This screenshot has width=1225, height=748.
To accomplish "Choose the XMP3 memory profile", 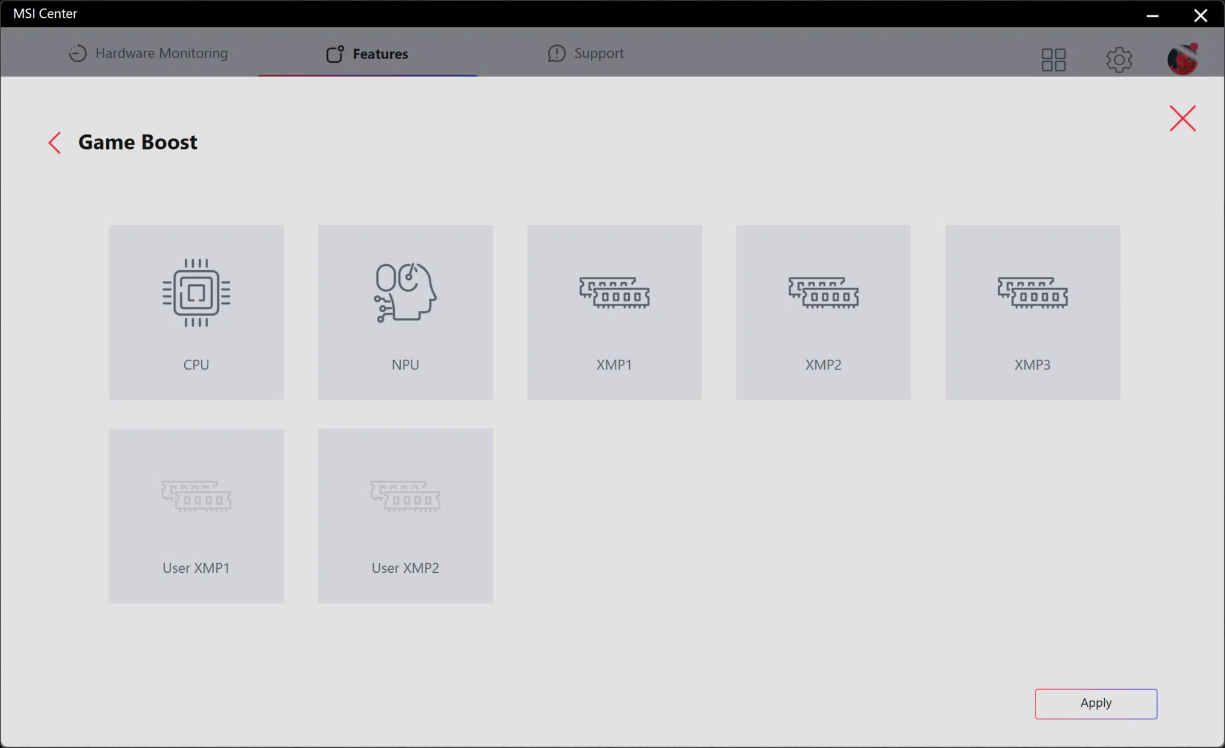I will (x=1032, y=312).
